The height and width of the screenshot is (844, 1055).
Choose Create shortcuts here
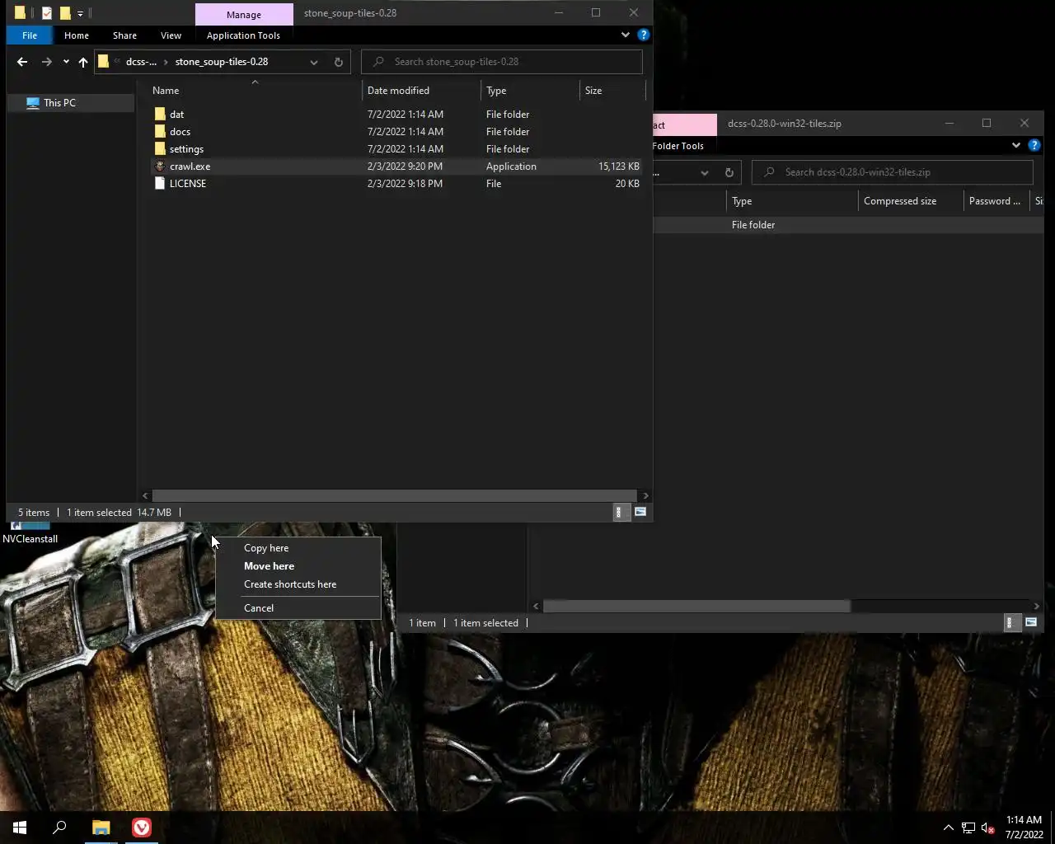pyautogui.click(x=290, y=584)
